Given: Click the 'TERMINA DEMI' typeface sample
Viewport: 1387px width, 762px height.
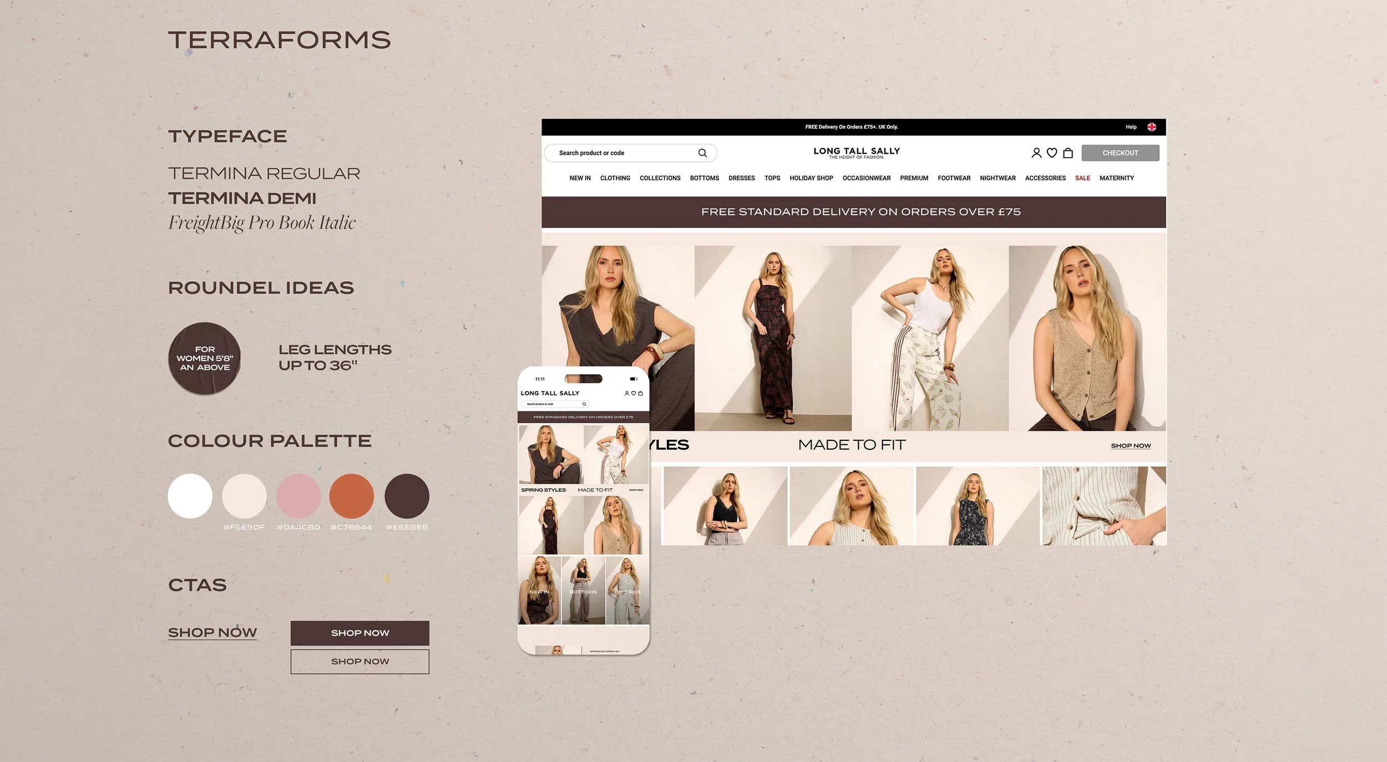Looking at the screenshot, I should [x=242, y=198].
